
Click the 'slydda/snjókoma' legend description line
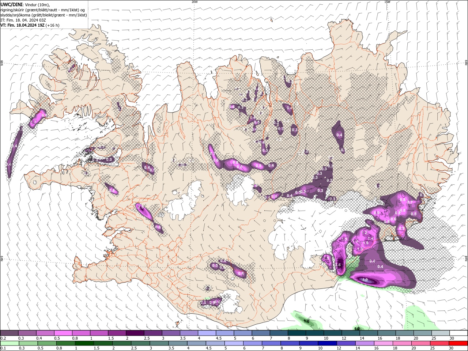tap(44, 15)
